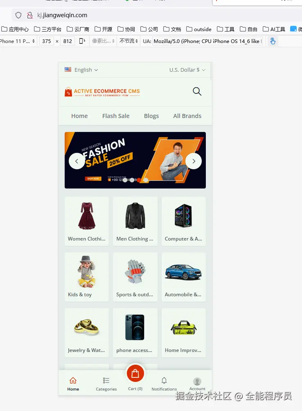Open Notifications bell icon
This screenshot has width=302, height=411.
pos(164,380)
